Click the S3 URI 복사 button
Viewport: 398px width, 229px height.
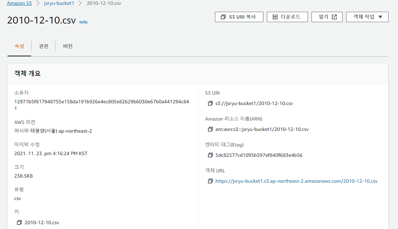[239, 17]
